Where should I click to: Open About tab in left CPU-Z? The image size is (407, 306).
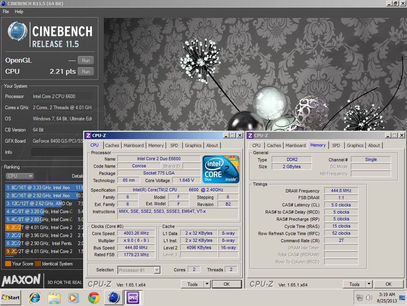tap(212, 145)
